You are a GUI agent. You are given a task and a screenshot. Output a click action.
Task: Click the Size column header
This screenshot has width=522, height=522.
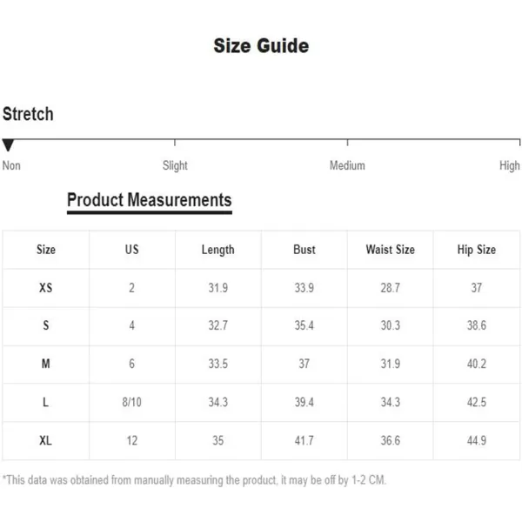46,250
